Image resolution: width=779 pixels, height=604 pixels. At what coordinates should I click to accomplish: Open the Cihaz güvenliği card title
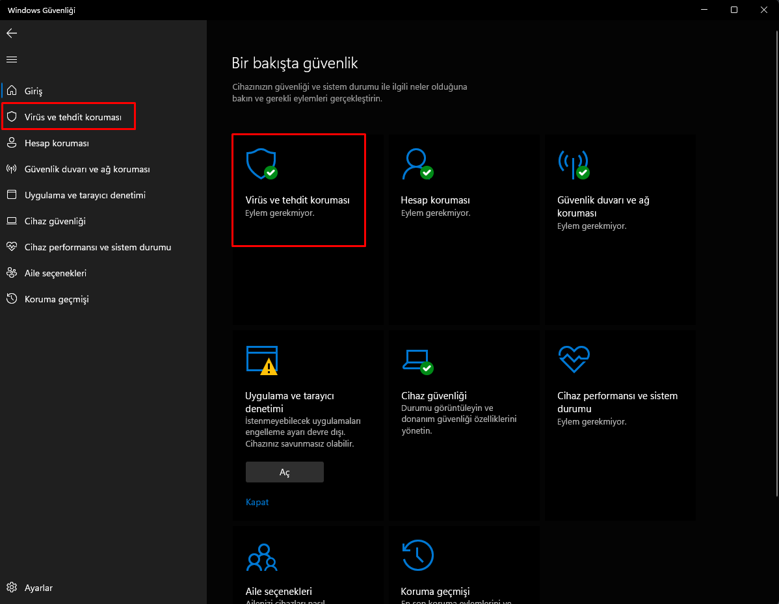[x=434, y=396]
